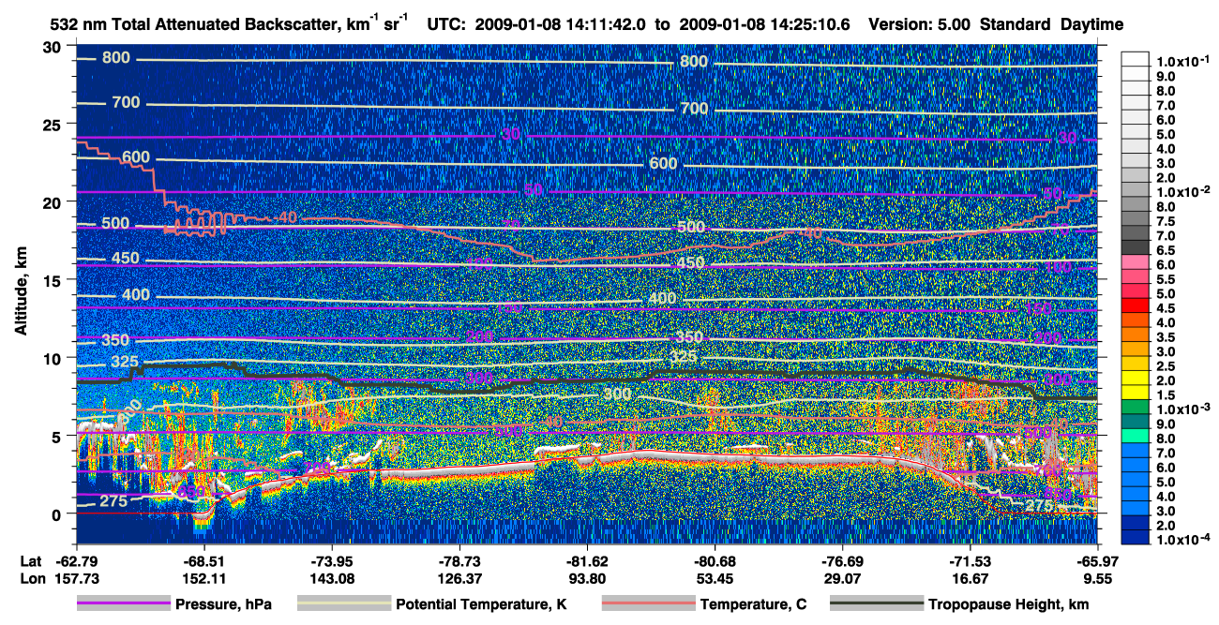Click the altitude axis tick label 10
This screenshot has height=625, width=1219.
[x=53, y=358]
